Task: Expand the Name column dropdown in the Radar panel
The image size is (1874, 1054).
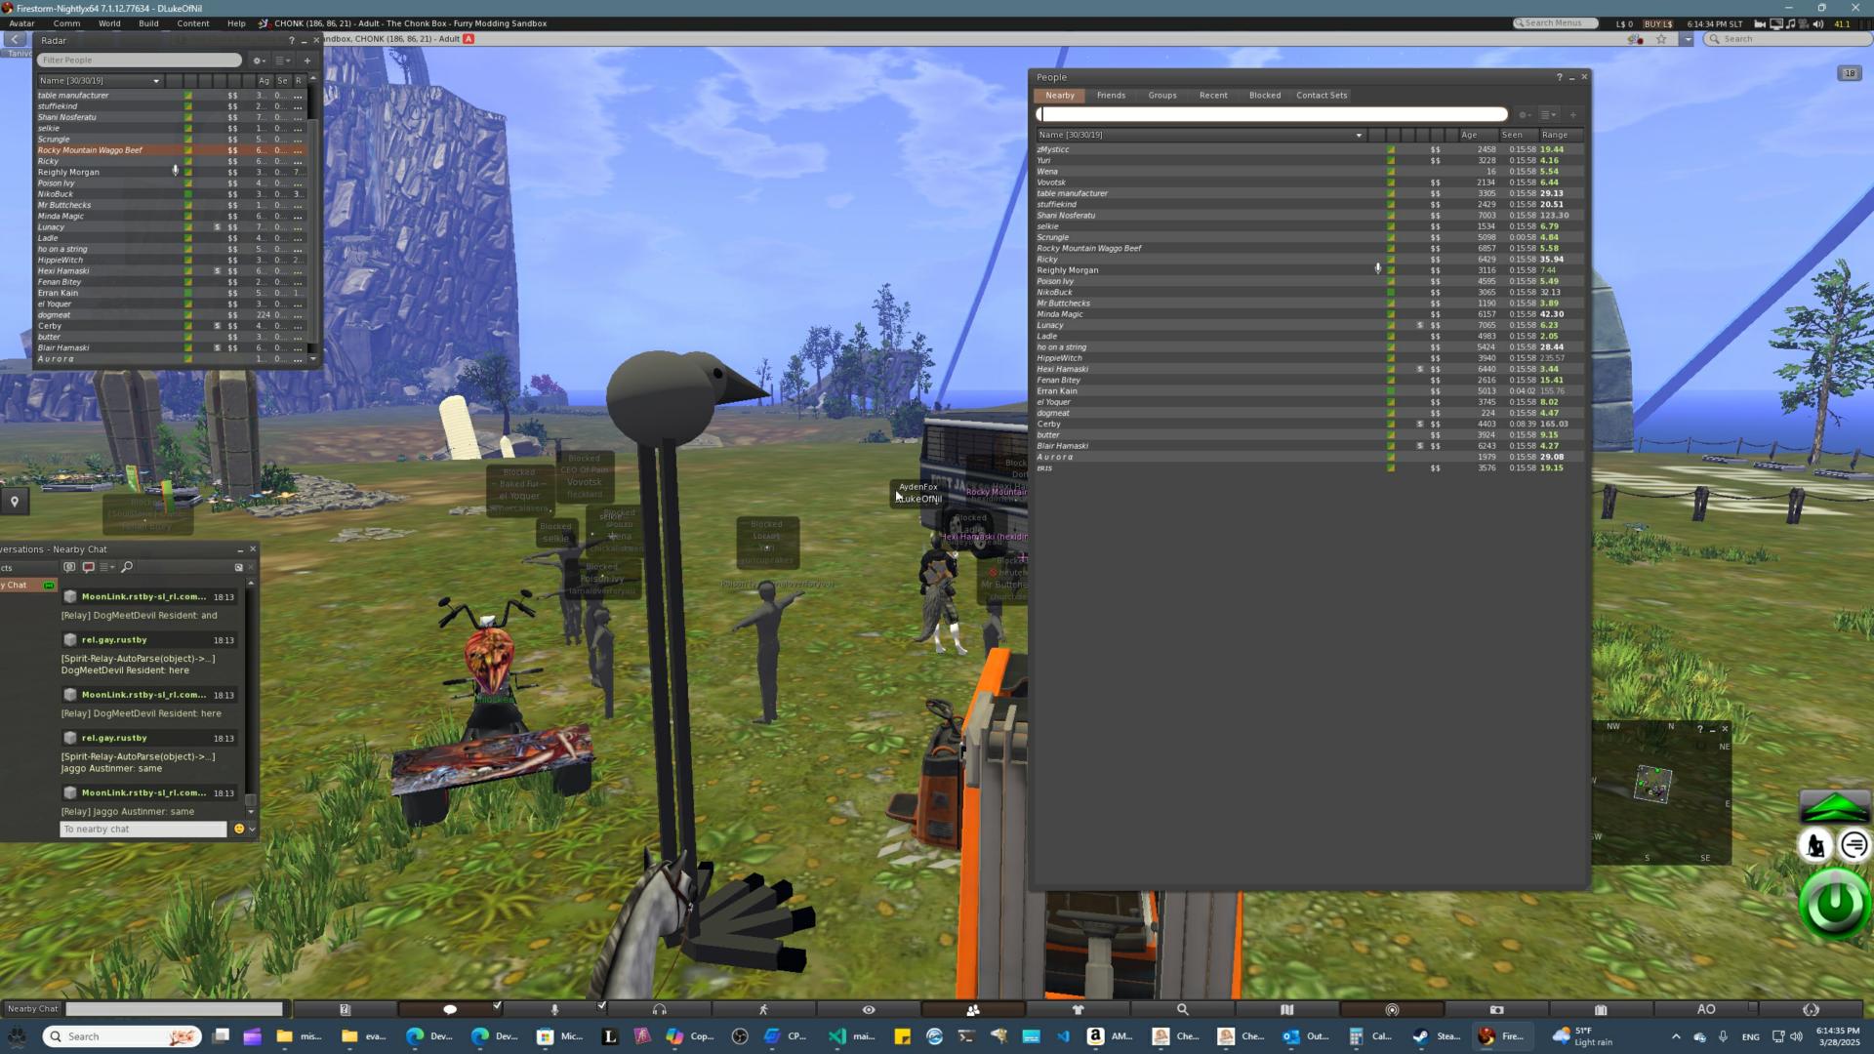Action: tap(156, 81)
